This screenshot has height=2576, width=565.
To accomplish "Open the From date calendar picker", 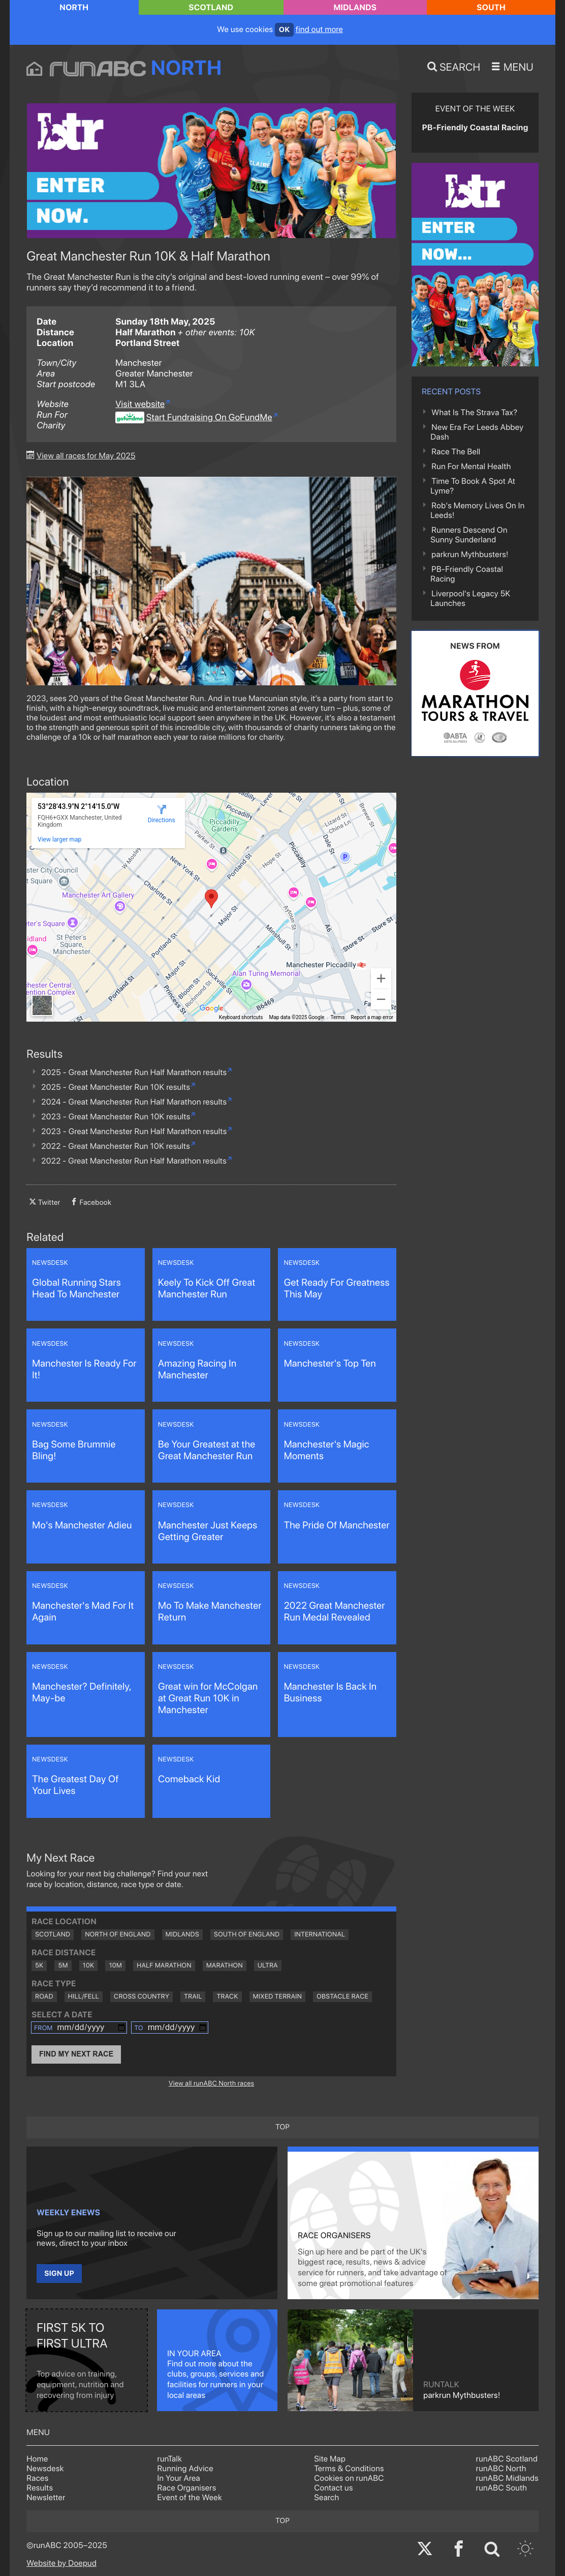I will (121, 2027).
